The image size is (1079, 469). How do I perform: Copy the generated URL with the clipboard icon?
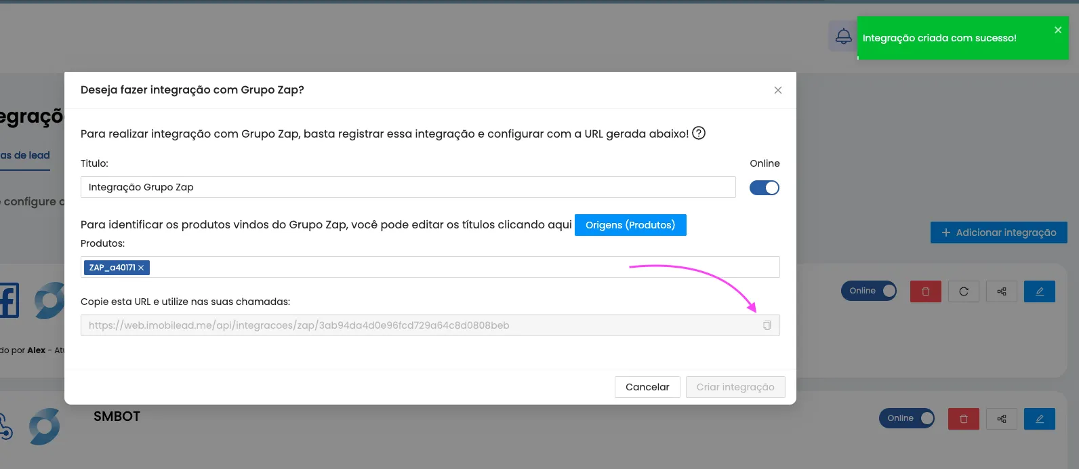pos(767,325)
